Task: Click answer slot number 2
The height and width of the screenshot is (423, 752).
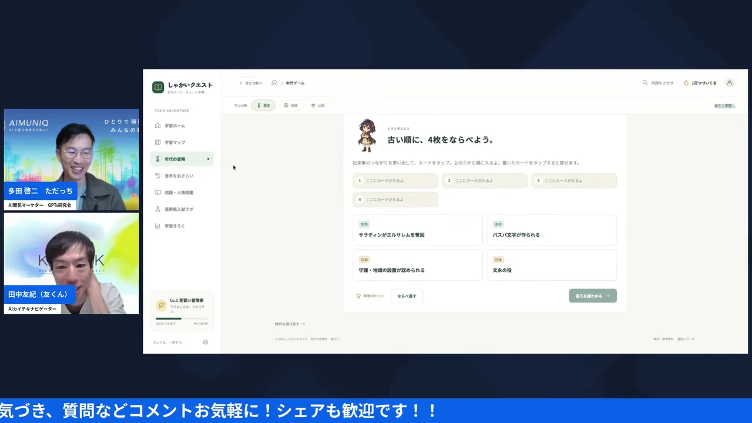Action: pyautogui.click(x=485, y=181)
